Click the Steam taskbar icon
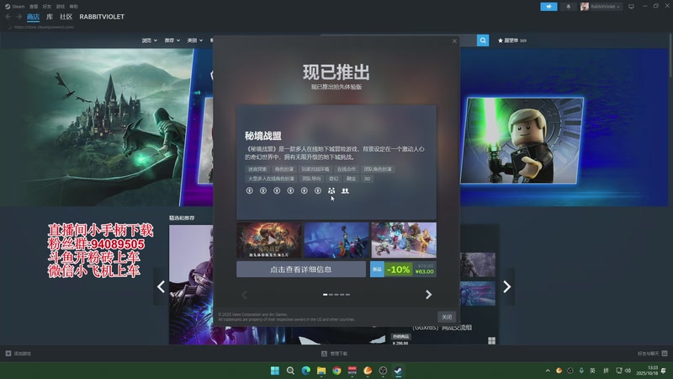Viewport: 673px width, 379px height. [398, 371]
